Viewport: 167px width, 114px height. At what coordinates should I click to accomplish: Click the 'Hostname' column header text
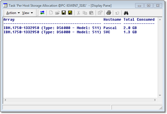click(x=112, y=19)
